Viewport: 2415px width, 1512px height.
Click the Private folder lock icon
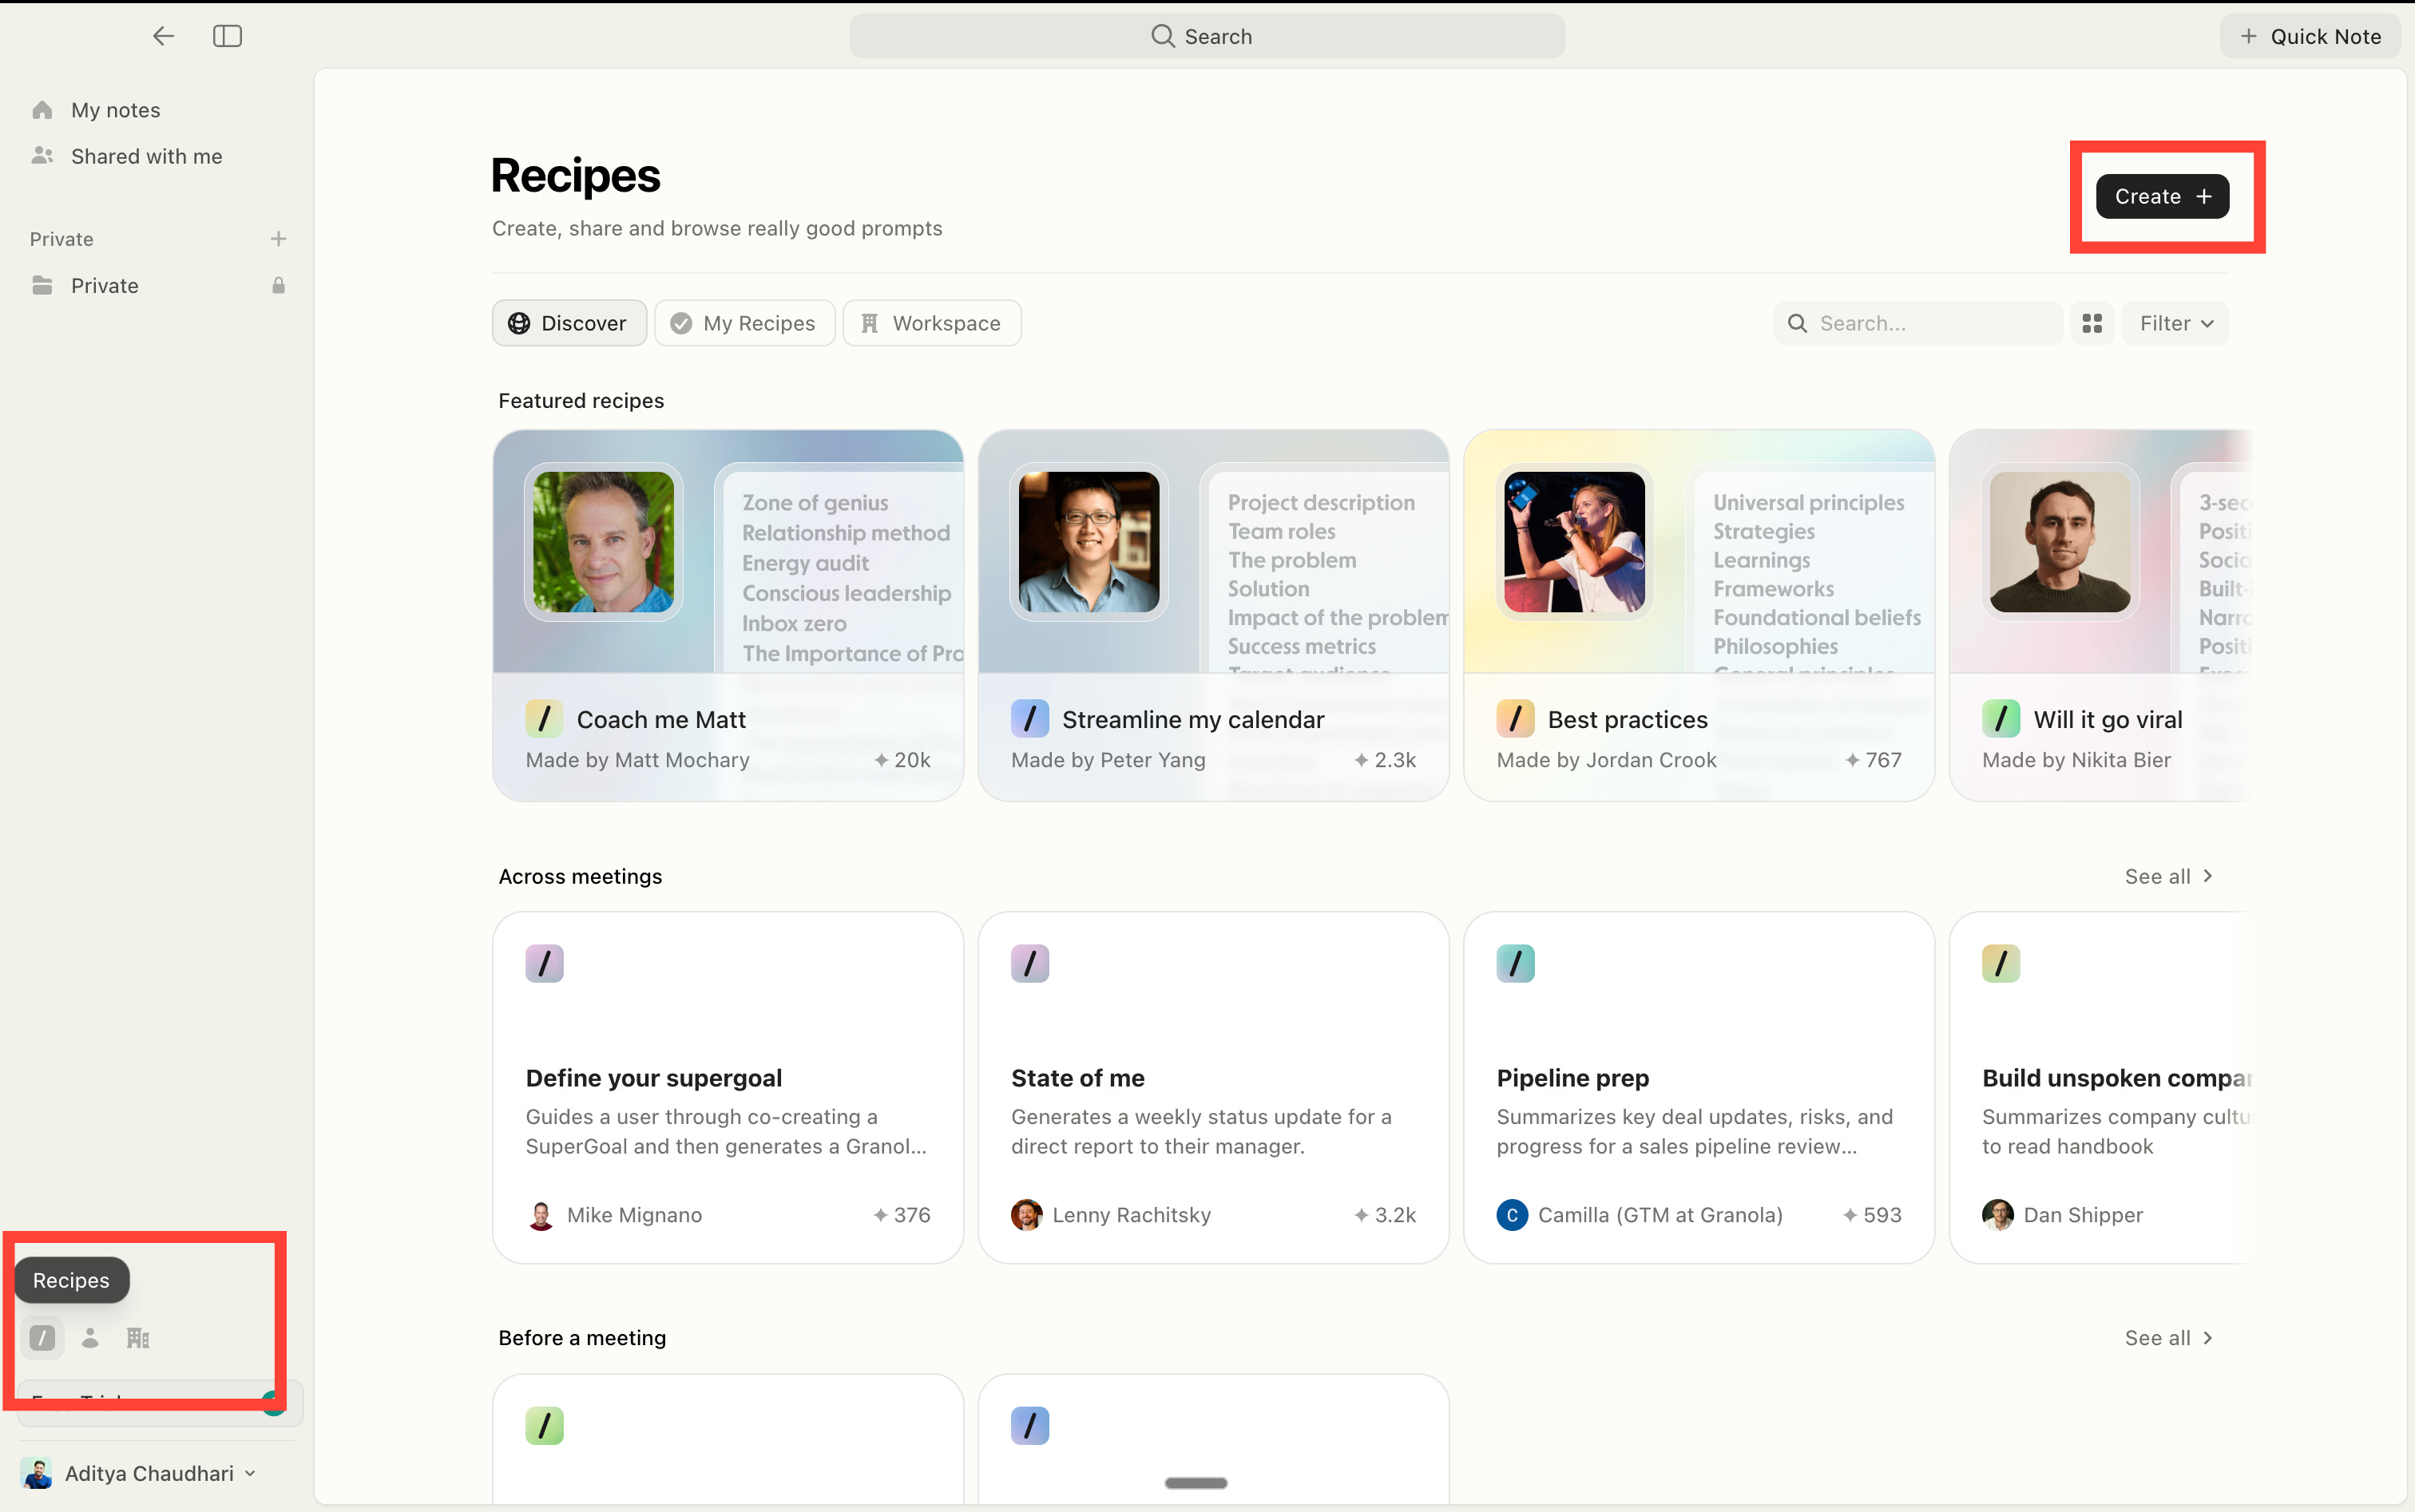tap(278, 286)
